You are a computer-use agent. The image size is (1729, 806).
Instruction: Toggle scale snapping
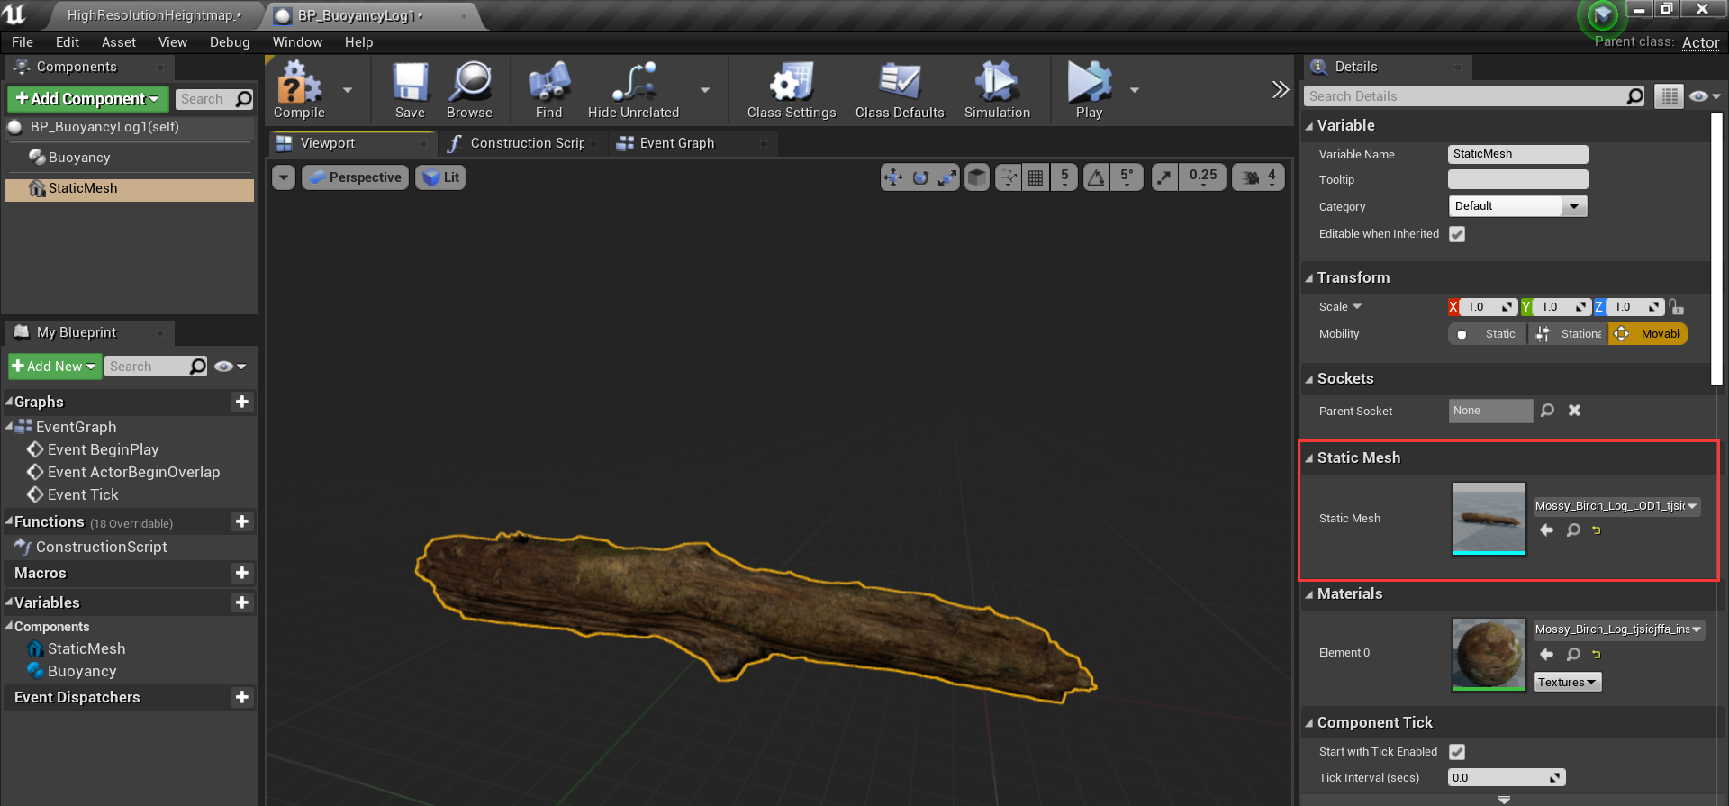point(1164,177)
